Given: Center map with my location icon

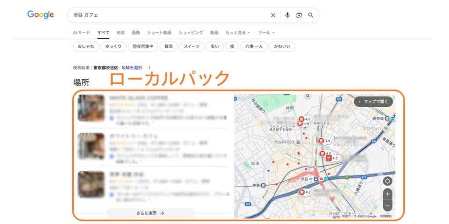Looking at the screenshot, I should coord(387,181).
